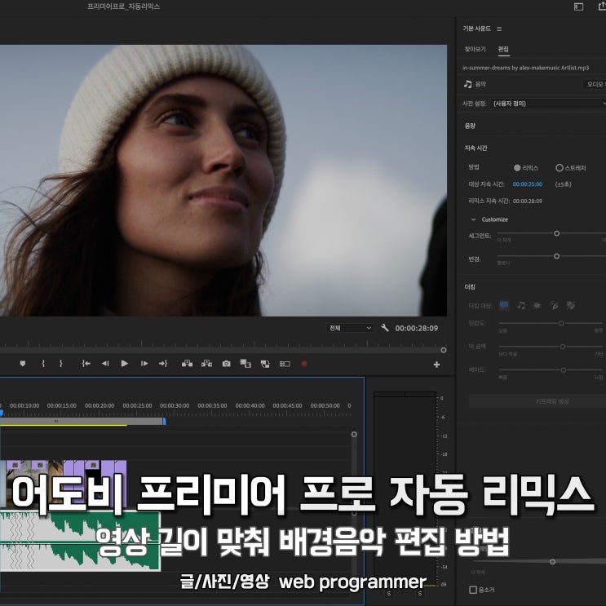Screen dimensions: 606x606
Task: Click the red record button
Action: (304, 364)
